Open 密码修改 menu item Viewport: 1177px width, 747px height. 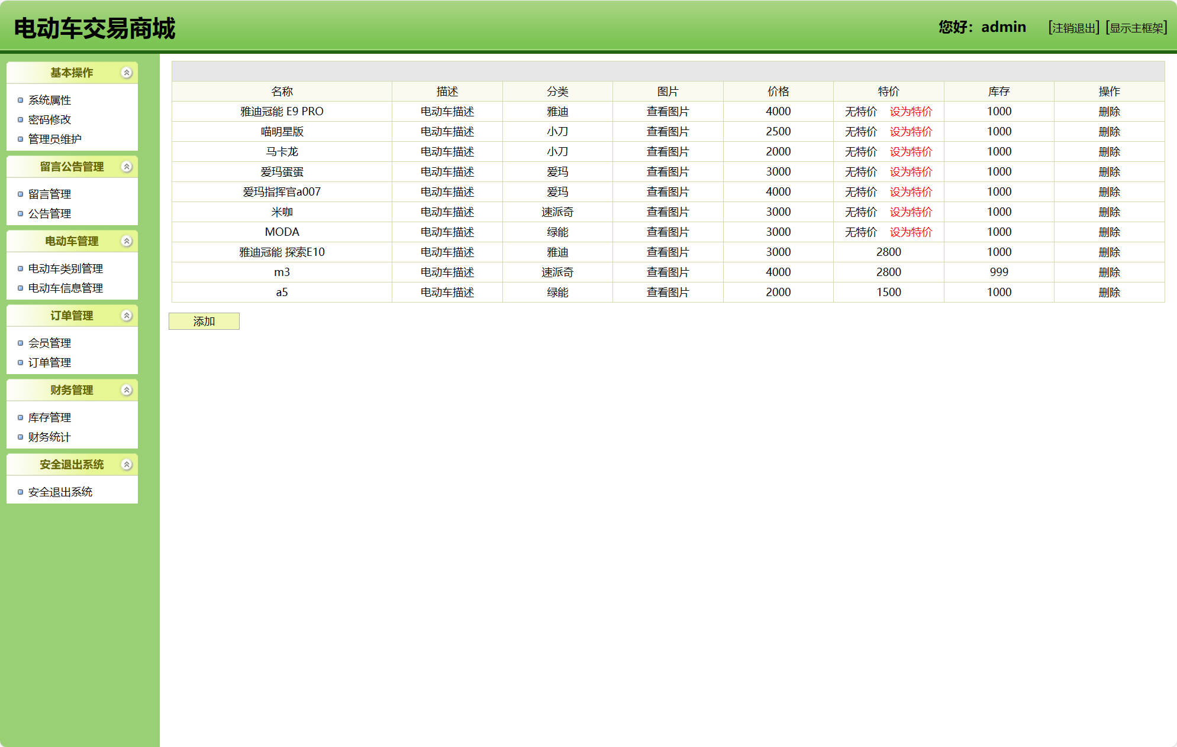click(x=50, y=119)
